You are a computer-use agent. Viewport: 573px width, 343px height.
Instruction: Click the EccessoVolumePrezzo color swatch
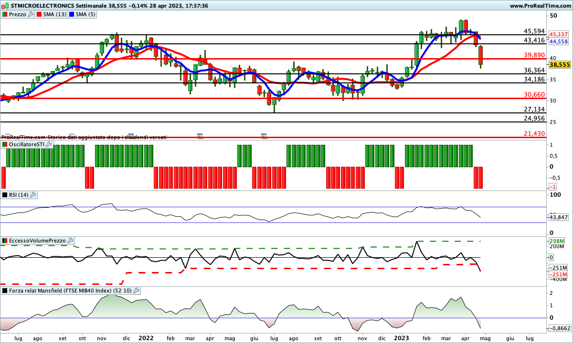(5, 241)
